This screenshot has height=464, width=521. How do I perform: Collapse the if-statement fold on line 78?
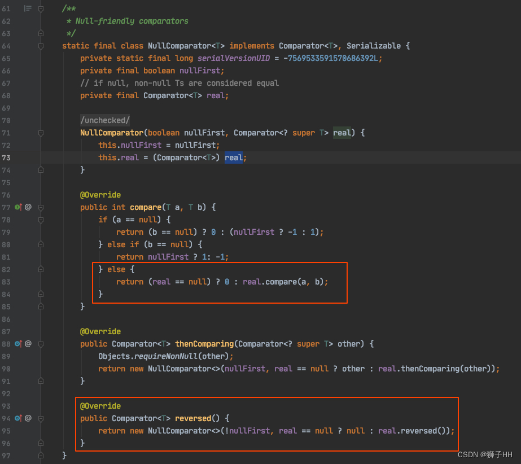(40, 220)
